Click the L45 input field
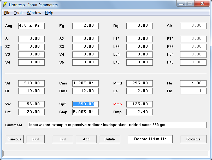This screenshot has width=212, height=160. pyautogui.click(x=139, y=62)
